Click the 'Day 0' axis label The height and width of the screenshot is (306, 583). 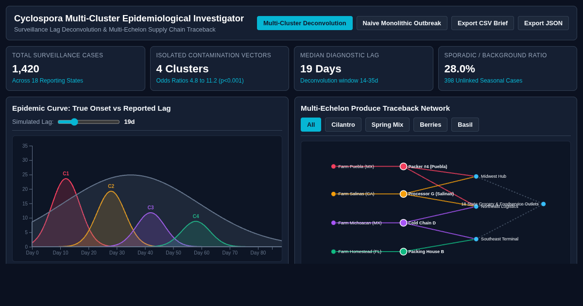click(32, 253)
